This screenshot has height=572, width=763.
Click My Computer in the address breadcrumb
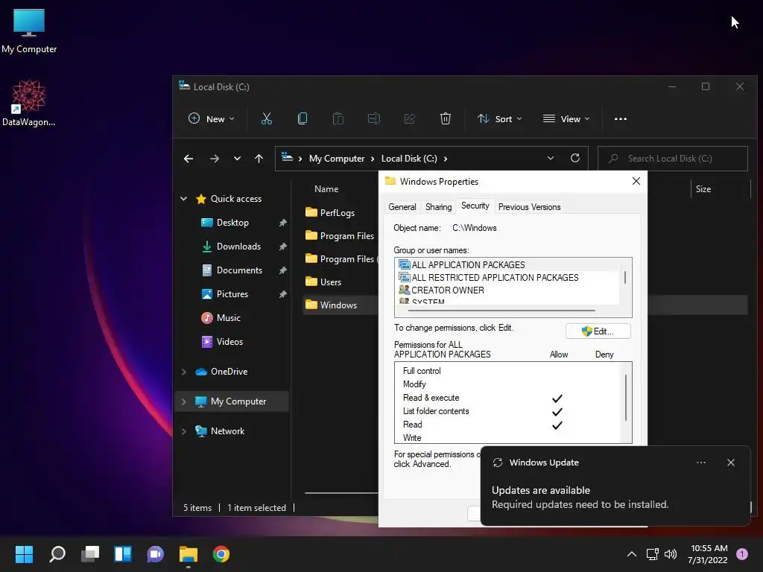[337, 159]
